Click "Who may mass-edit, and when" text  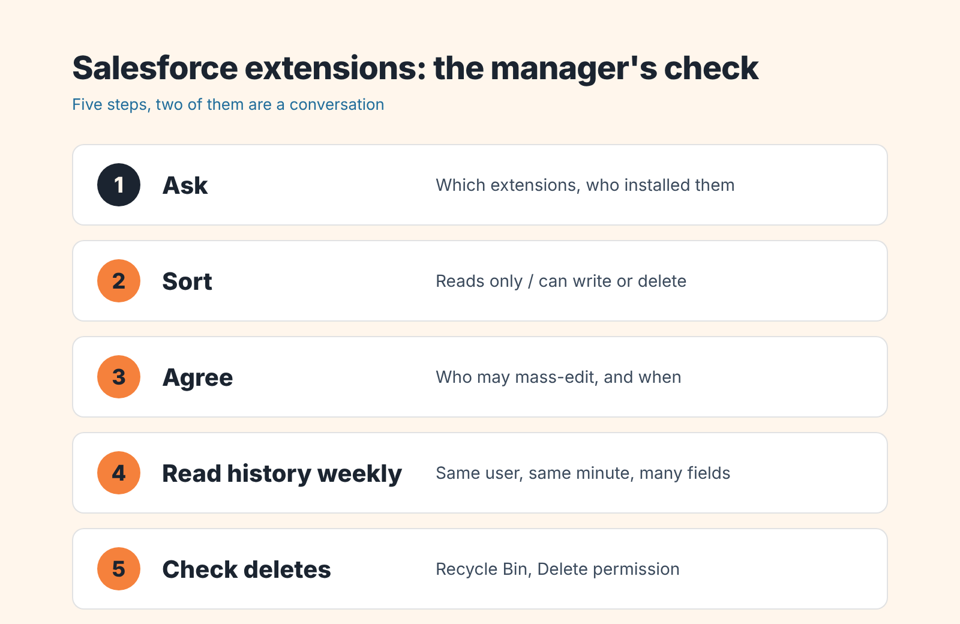click(559, 377)
